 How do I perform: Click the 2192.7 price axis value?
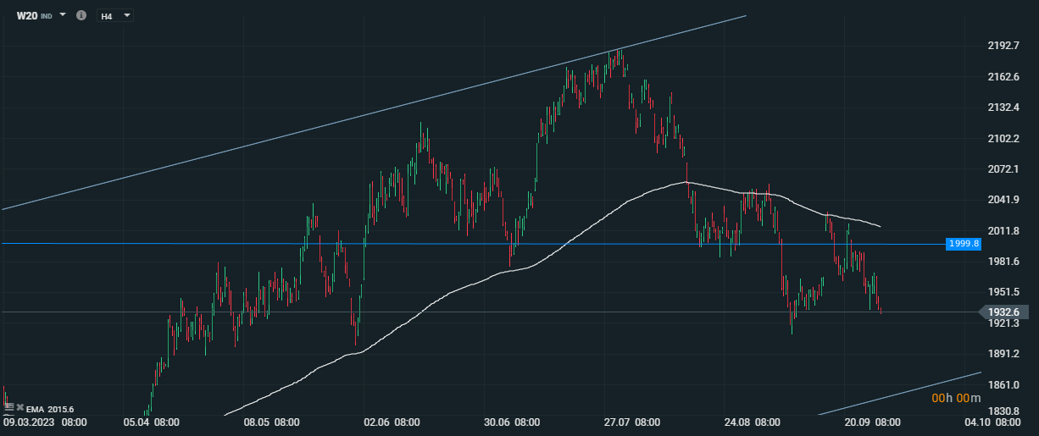(1003, 46)
